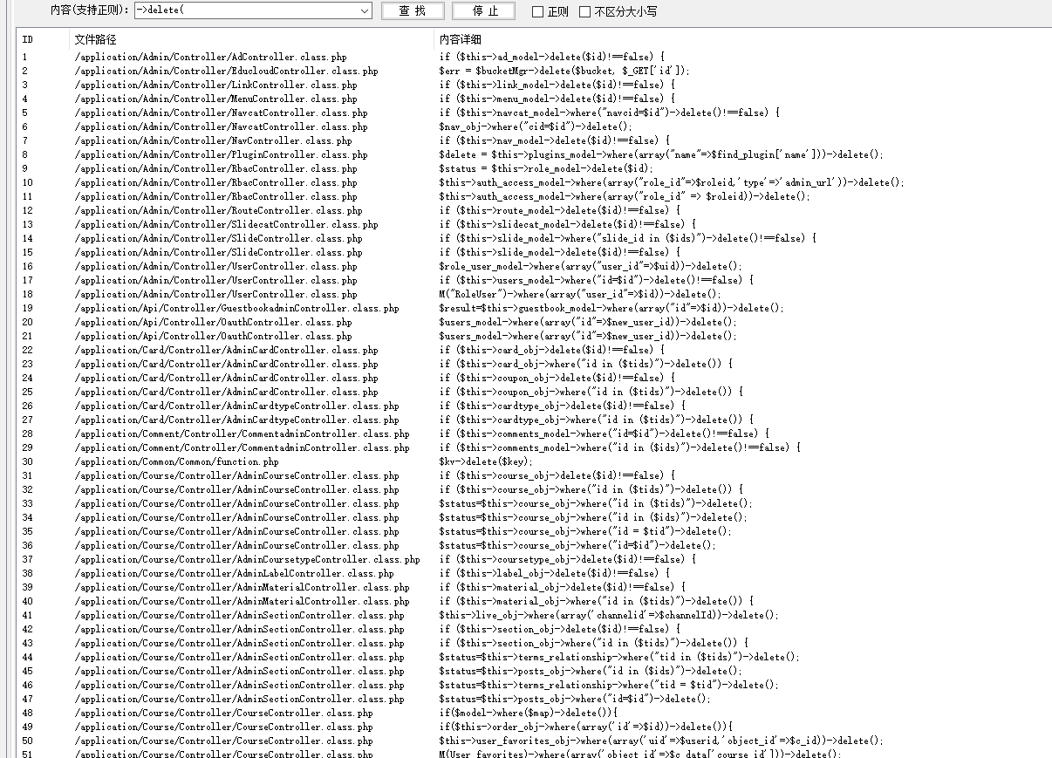Click the $status = $this->role_model->delete code line
The height and width of the screenshot is (758, 1052).
(546, 168)
